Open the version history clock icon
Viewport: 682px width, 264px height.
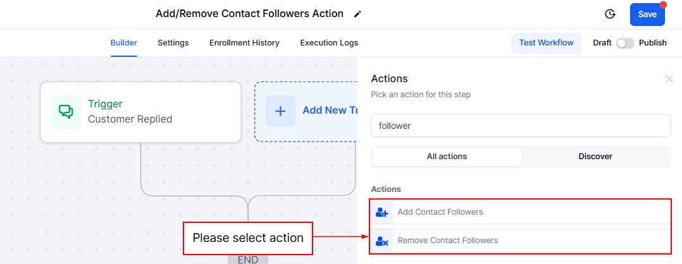(x=610, y=14)
